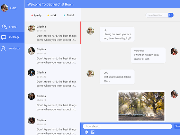Click the name Cristina in the highlighted conversation
The height and width of the screenshot is (135, 180).
pyautogui.click(x=41, y=27)
